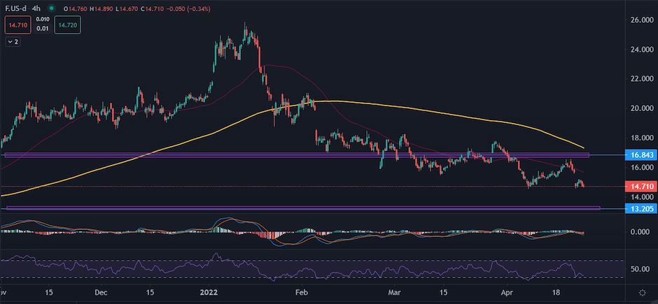658x304 pixels.
Task: Click the 2022 label on time axis
Action: point(208,290)
